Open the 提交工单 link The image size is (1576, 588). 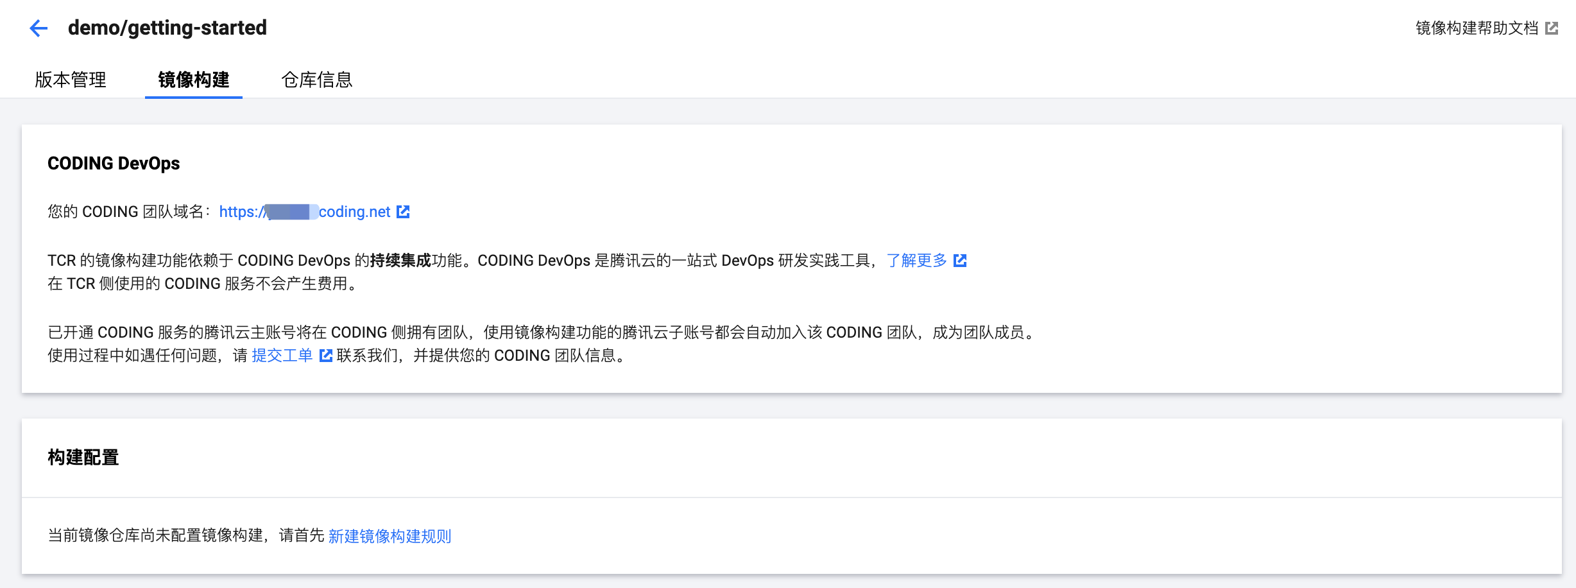click(282, 356)
